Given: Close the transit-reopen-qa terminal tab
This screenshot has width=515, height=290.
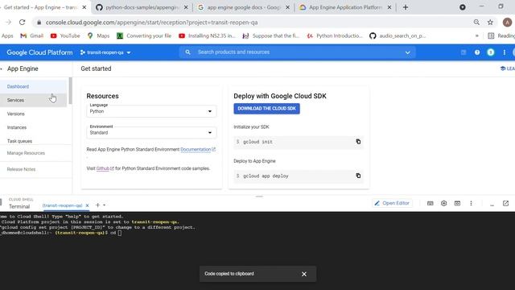Looking at the screenshot, I should click(87, 205).
